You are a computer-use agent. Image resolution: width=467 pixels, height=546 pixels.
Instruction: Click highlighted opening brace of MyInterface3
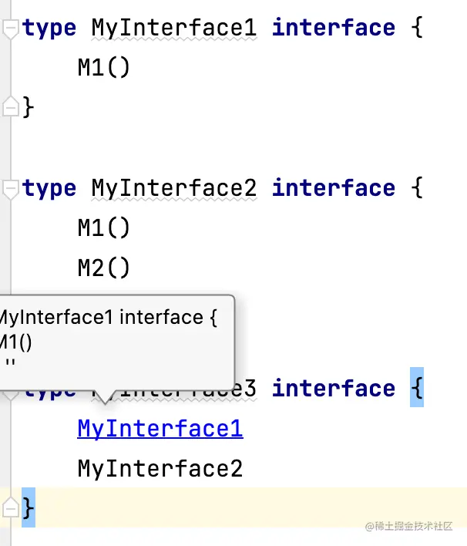click(417, 387)
